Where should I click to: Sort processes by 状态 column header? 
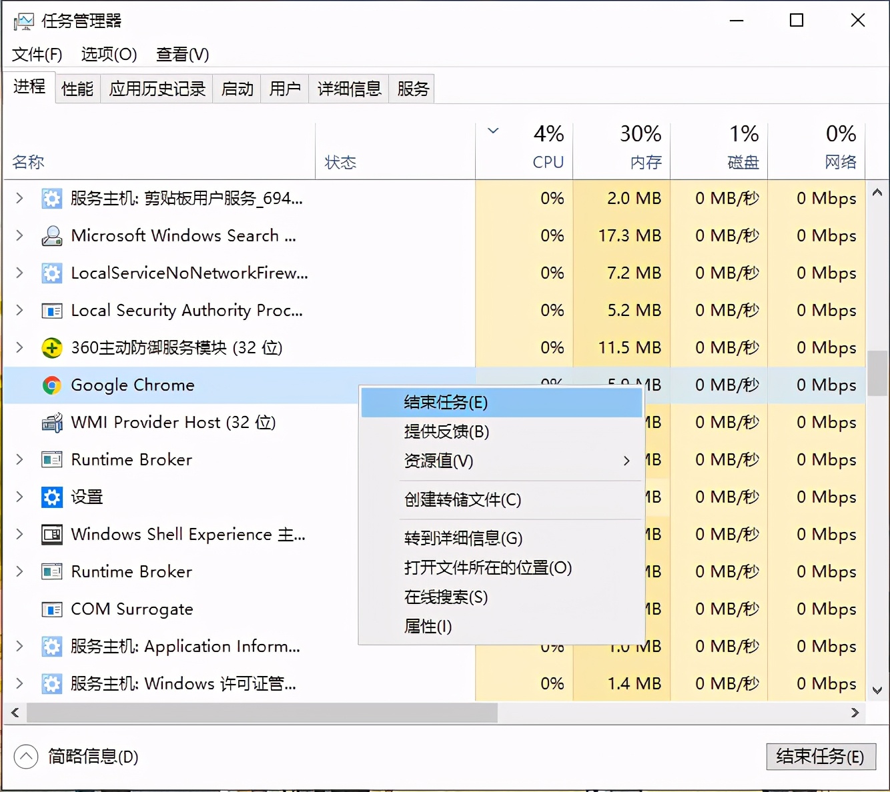click(395, 151)
